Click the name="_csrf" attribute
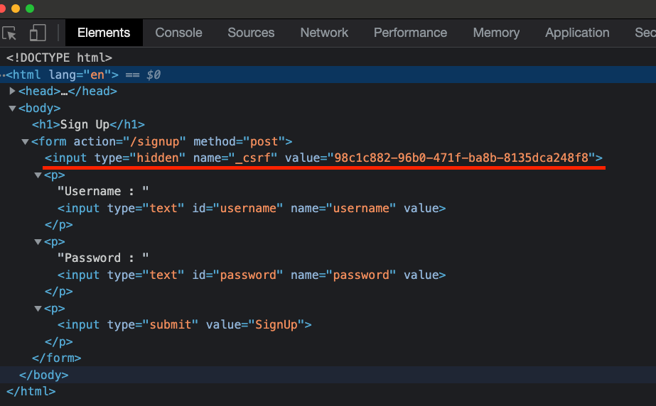Screen dimensions: 656x406 tap(235, 158)
